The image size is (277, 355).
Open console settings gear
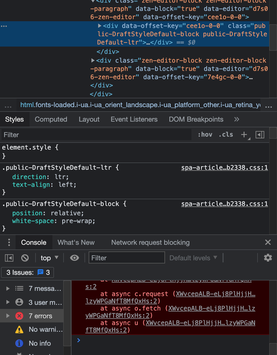268,258
